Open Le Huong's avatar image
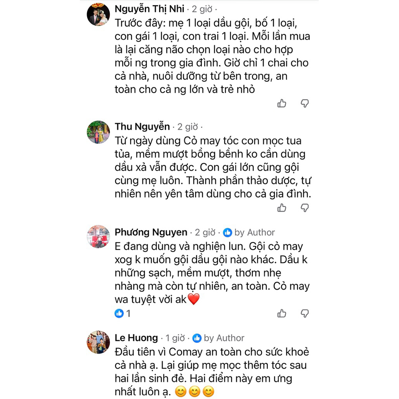The image size is (399, 399). point(98,342)
